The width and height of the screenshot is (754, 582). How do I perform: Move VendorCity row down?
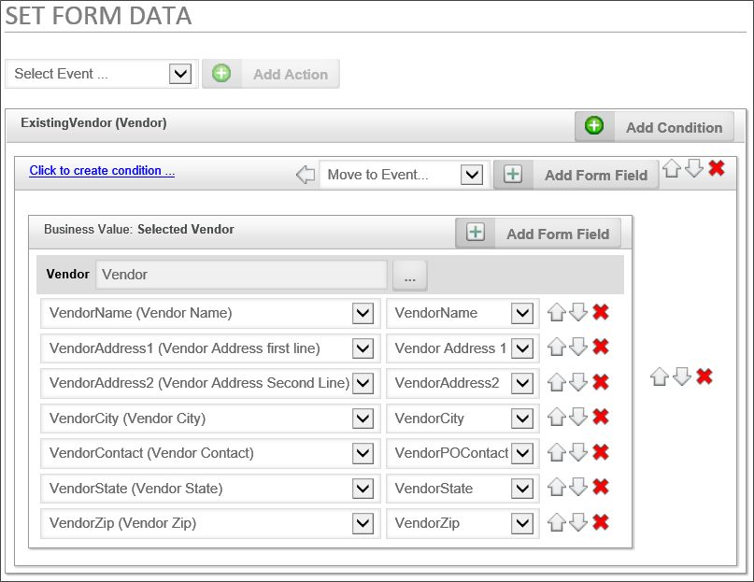(578, 418)
